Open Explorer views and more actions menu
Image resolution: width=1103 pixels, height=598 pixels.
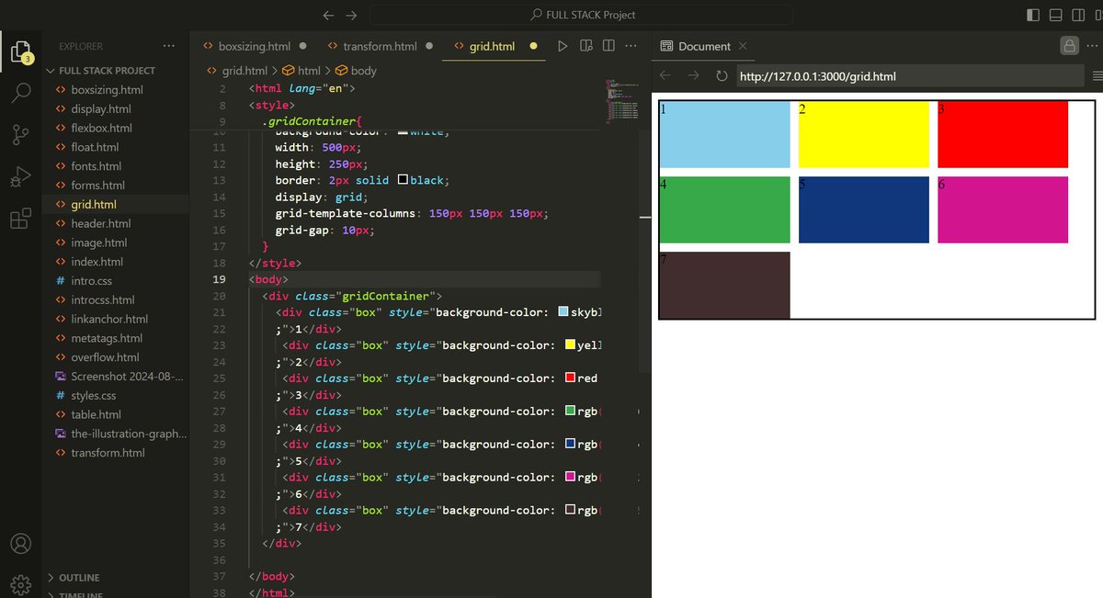tap(168, 46)
